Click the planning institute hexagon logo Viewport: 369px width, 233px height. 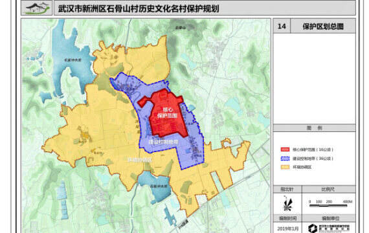[313, 228]
